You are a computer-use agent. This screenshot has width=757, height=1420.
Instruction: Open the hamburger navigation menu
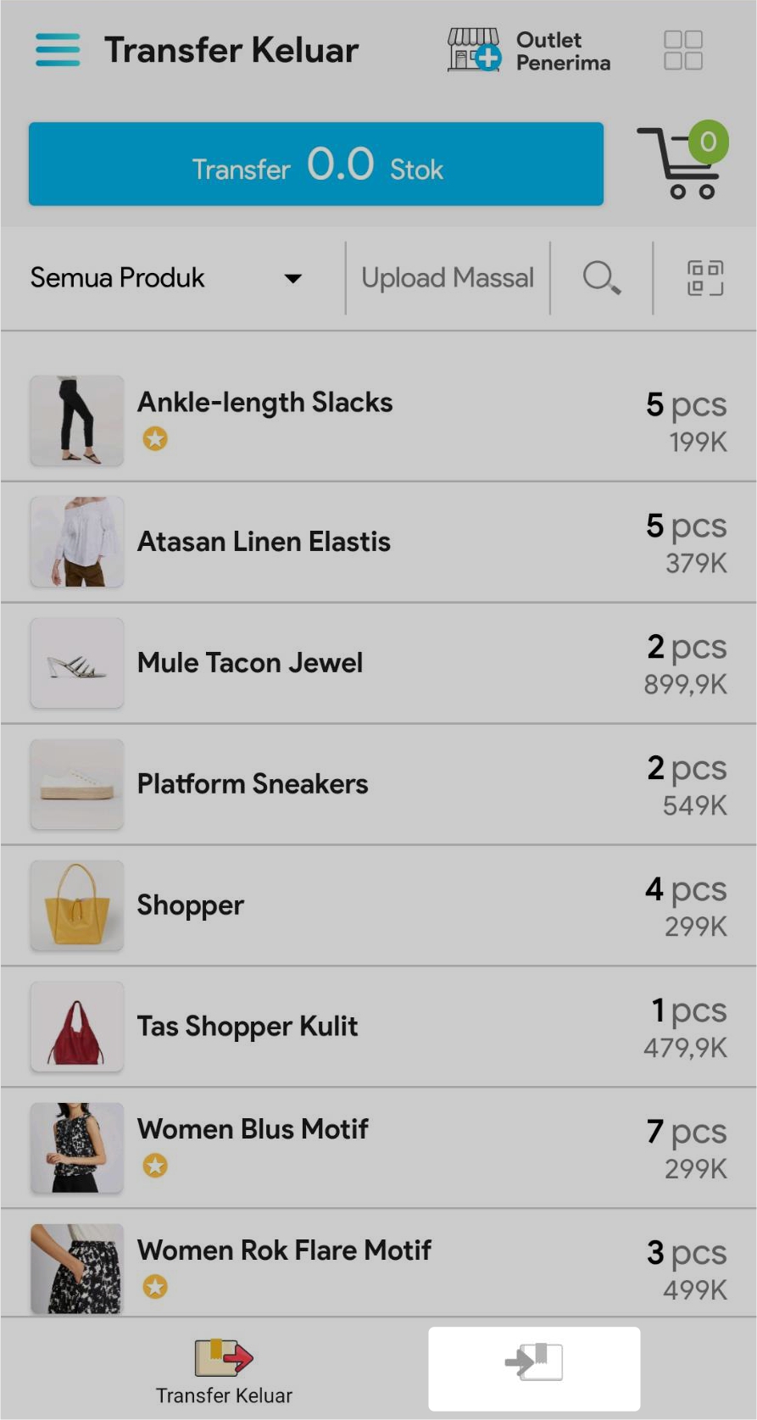pos(58,50)
